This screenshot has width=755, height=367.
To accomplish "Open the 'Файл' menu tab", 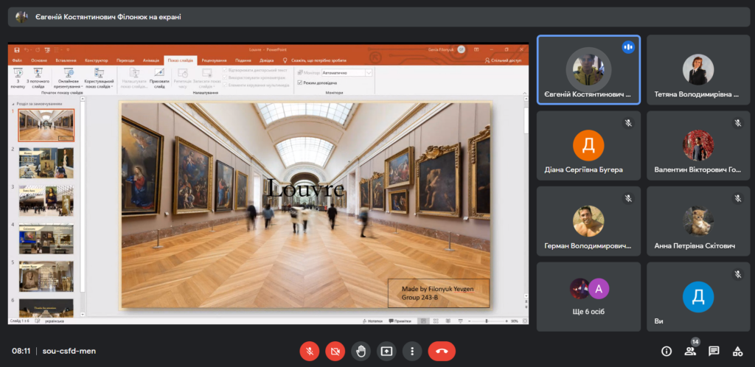I will (17, 60).
